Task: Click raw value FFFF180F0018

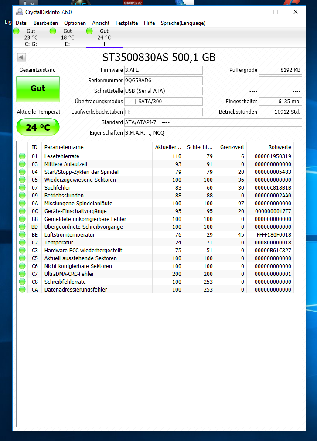Action: point(274,235)
